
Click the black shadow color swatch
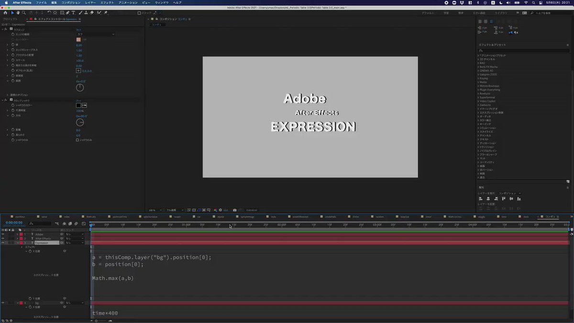pyautogui.click(x=78, y=105)
